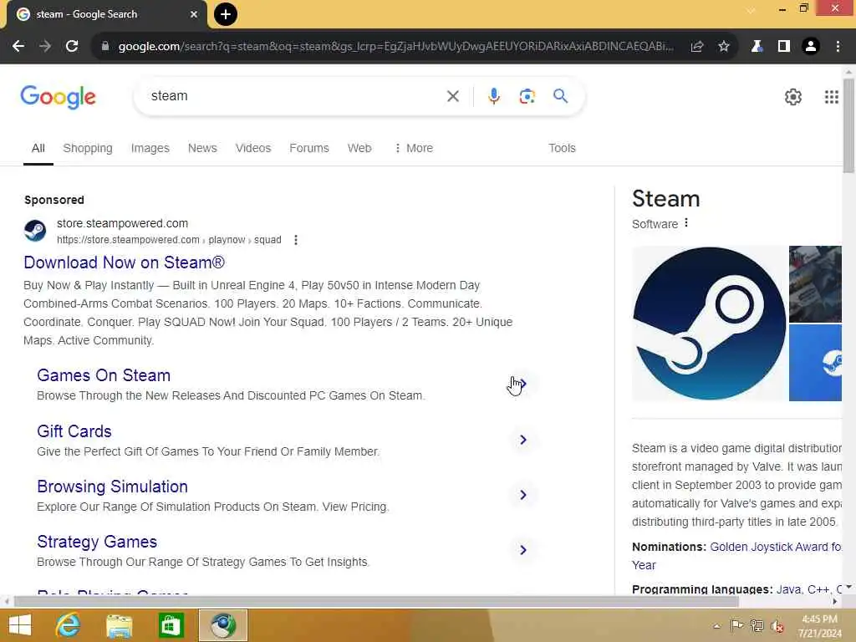The image size is (856, 642).
Task: Open the Windows Start button
Action: tap(20, 625)
